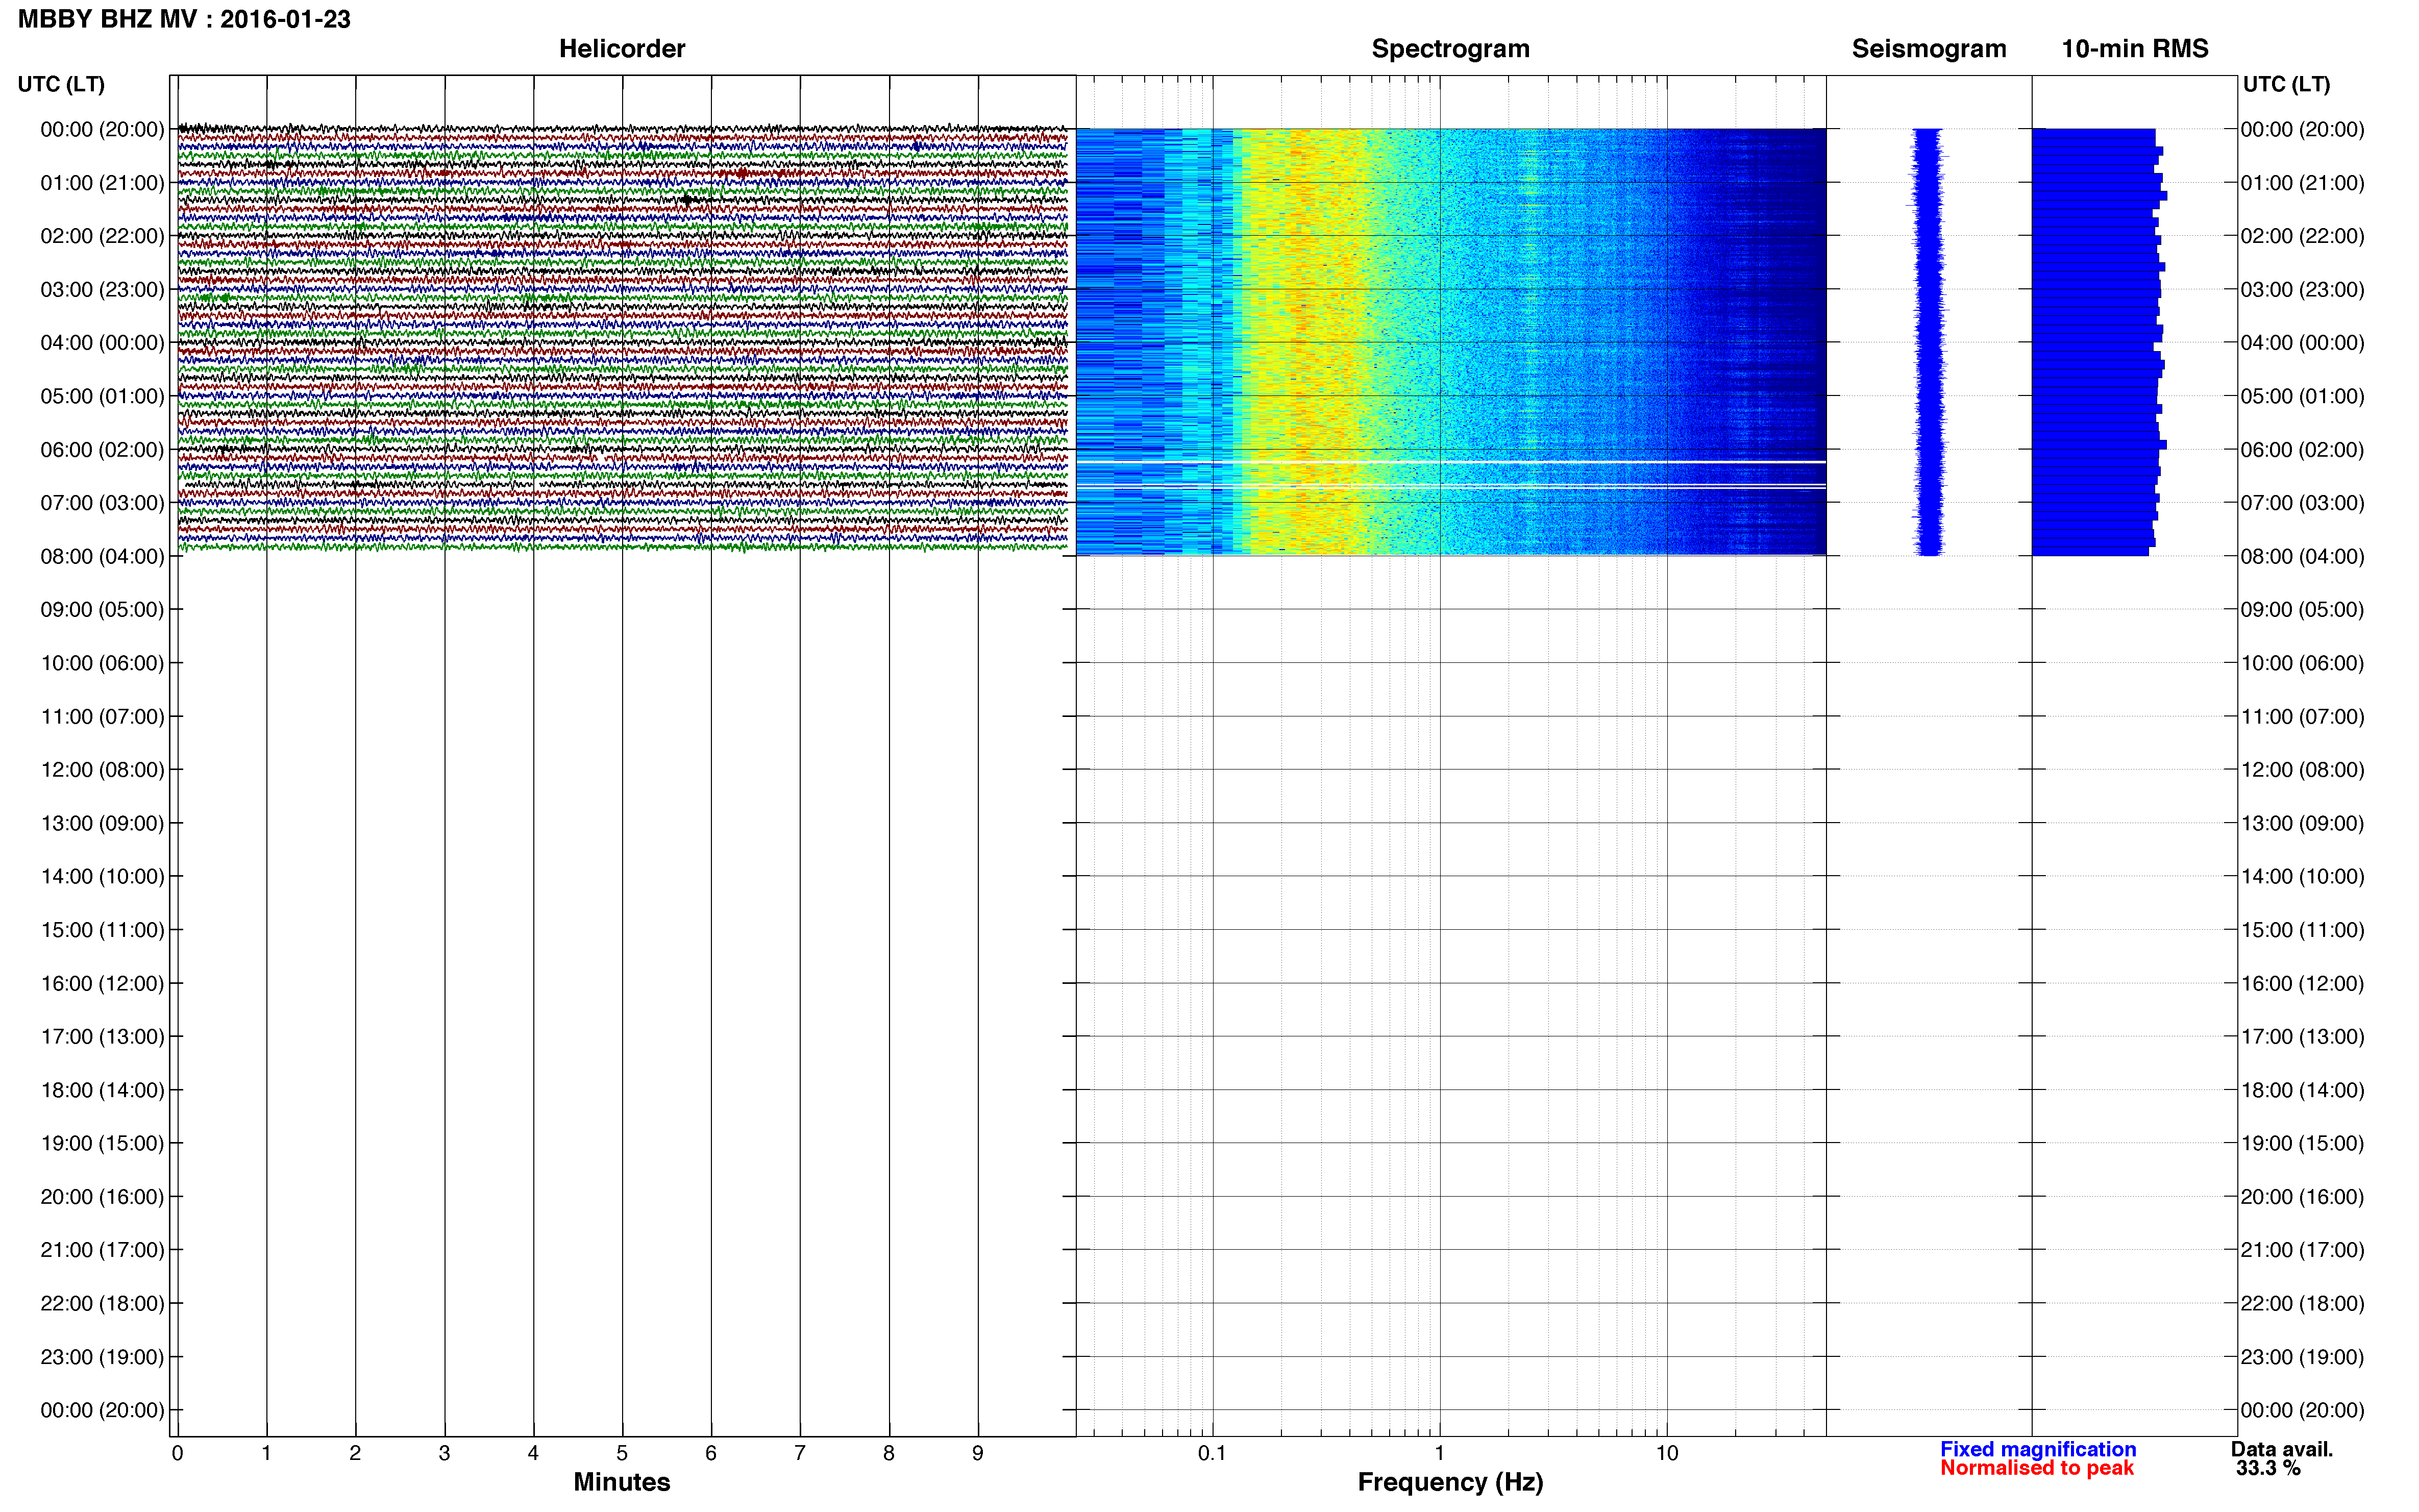
Task: Click helicorder minute tick label '3'
Action: 444,1453
